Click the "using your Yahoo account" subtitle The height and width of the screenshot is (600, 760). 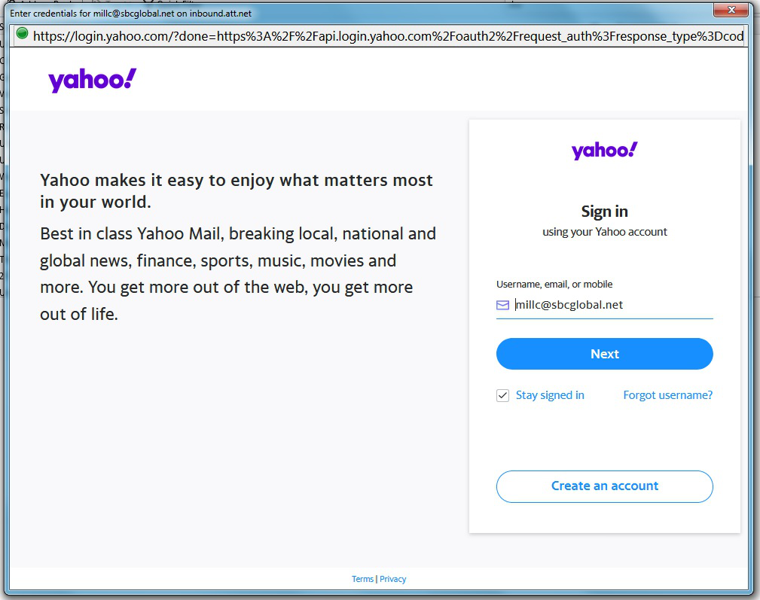[x=604, y=231]
